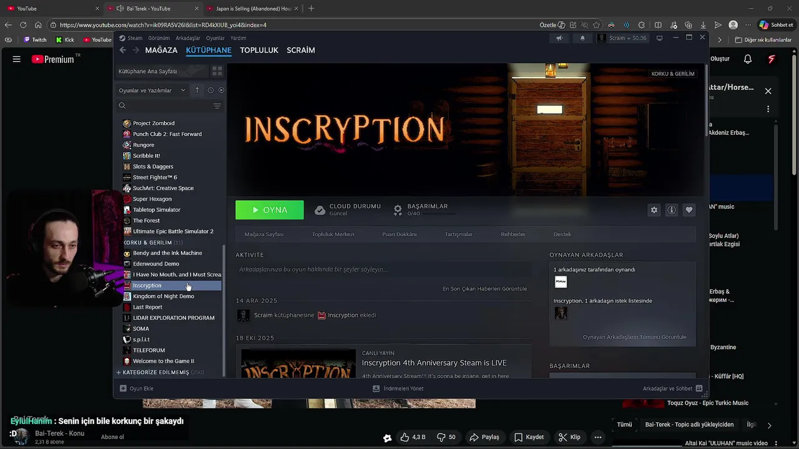Open browser extensions puzzle icon
799x449 pixels.
642,25
